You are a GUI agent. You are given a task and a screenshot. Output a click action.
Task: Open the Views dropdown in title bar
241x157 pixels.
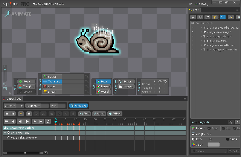coord(202,4)
